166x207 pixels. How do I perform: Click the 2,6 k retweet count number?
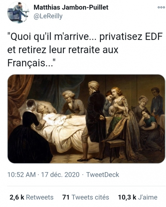coord(17,197)
